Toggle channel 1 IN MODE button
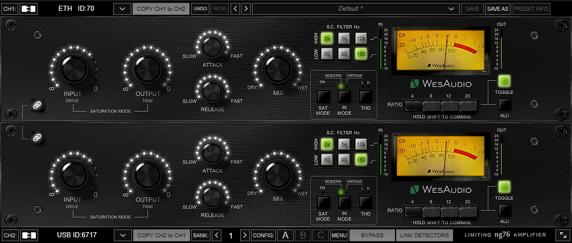 [344, 96]
